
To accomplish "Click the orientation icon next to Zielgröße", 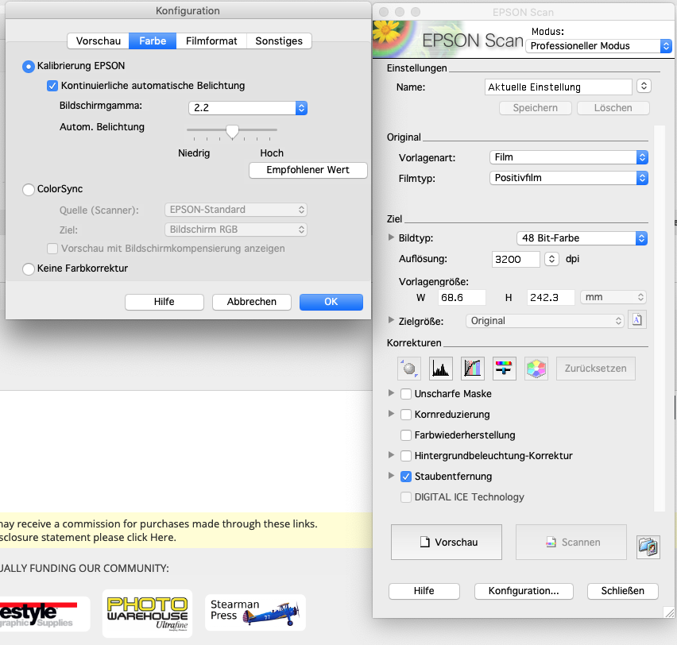I will 636,320.
